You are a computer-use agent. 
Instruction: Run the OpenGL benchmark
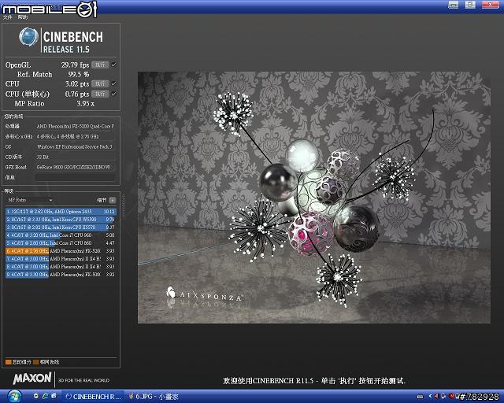coord(100,65)
